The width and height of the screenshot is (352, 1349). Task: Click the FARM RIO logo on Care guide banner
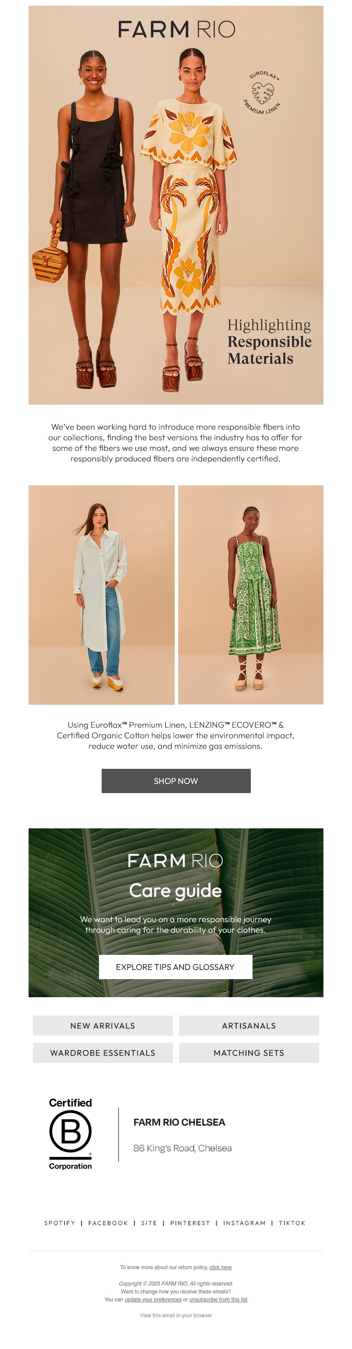[x=175, y=861]
